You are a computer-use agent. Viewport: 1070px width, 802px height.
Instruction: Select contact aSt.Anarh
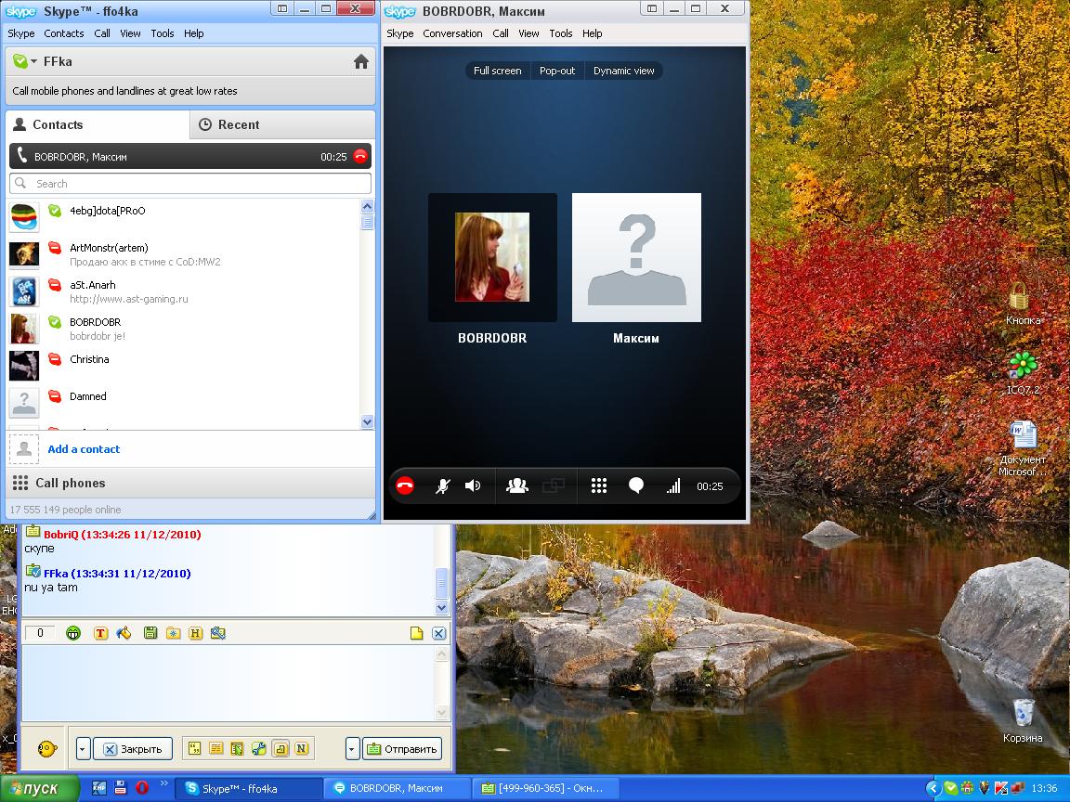click(183, 291)
